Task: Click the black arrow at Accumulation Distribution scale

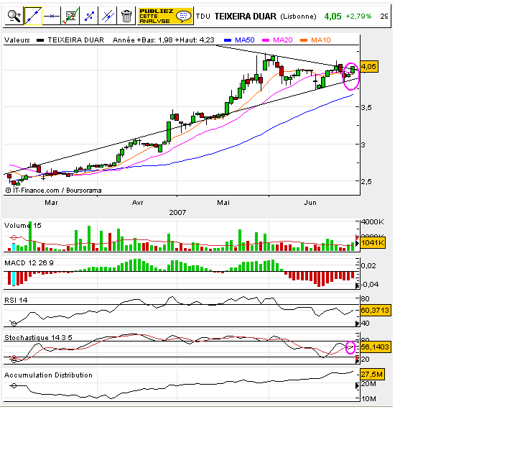Action: pos(357,385)
